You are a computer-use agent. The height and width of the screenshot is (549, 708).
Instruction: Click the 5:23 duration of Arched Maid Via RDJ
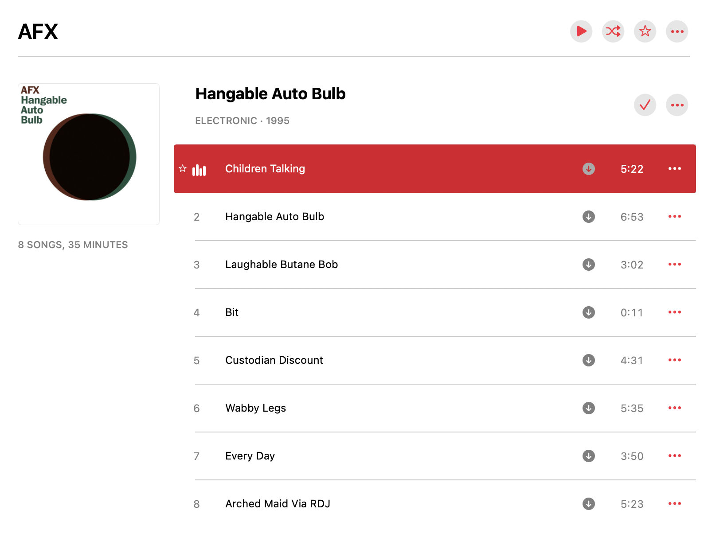(x=632, y=504)
